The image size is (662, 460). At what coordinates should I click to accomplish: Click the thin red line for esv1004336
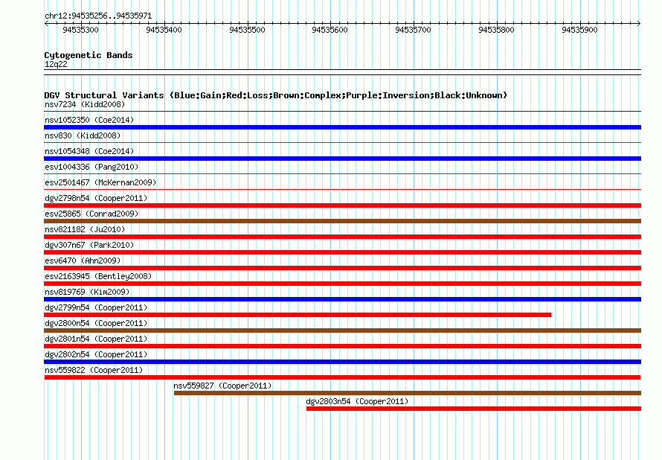[x=342, y=174]
